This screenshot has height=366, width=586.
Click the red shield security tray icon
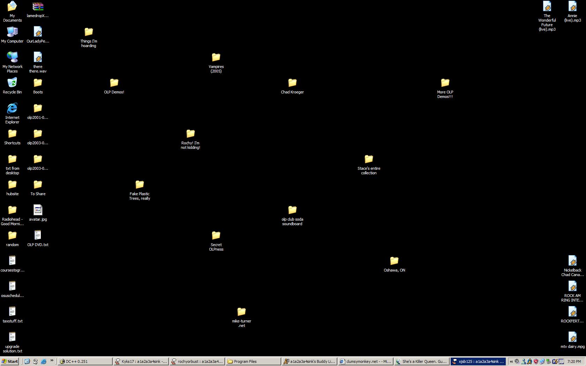click(x=536, y=361)
